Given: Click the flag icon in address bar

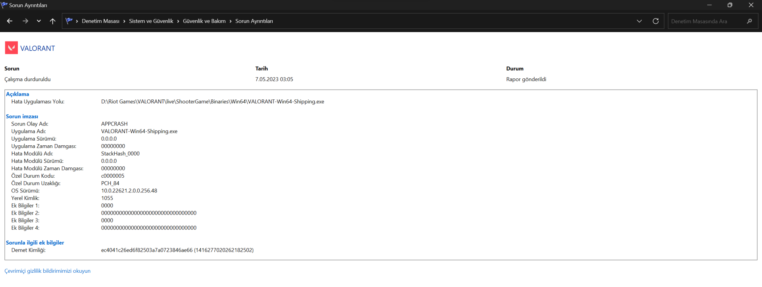Looking at the screenshot, I should pos(69,21).
